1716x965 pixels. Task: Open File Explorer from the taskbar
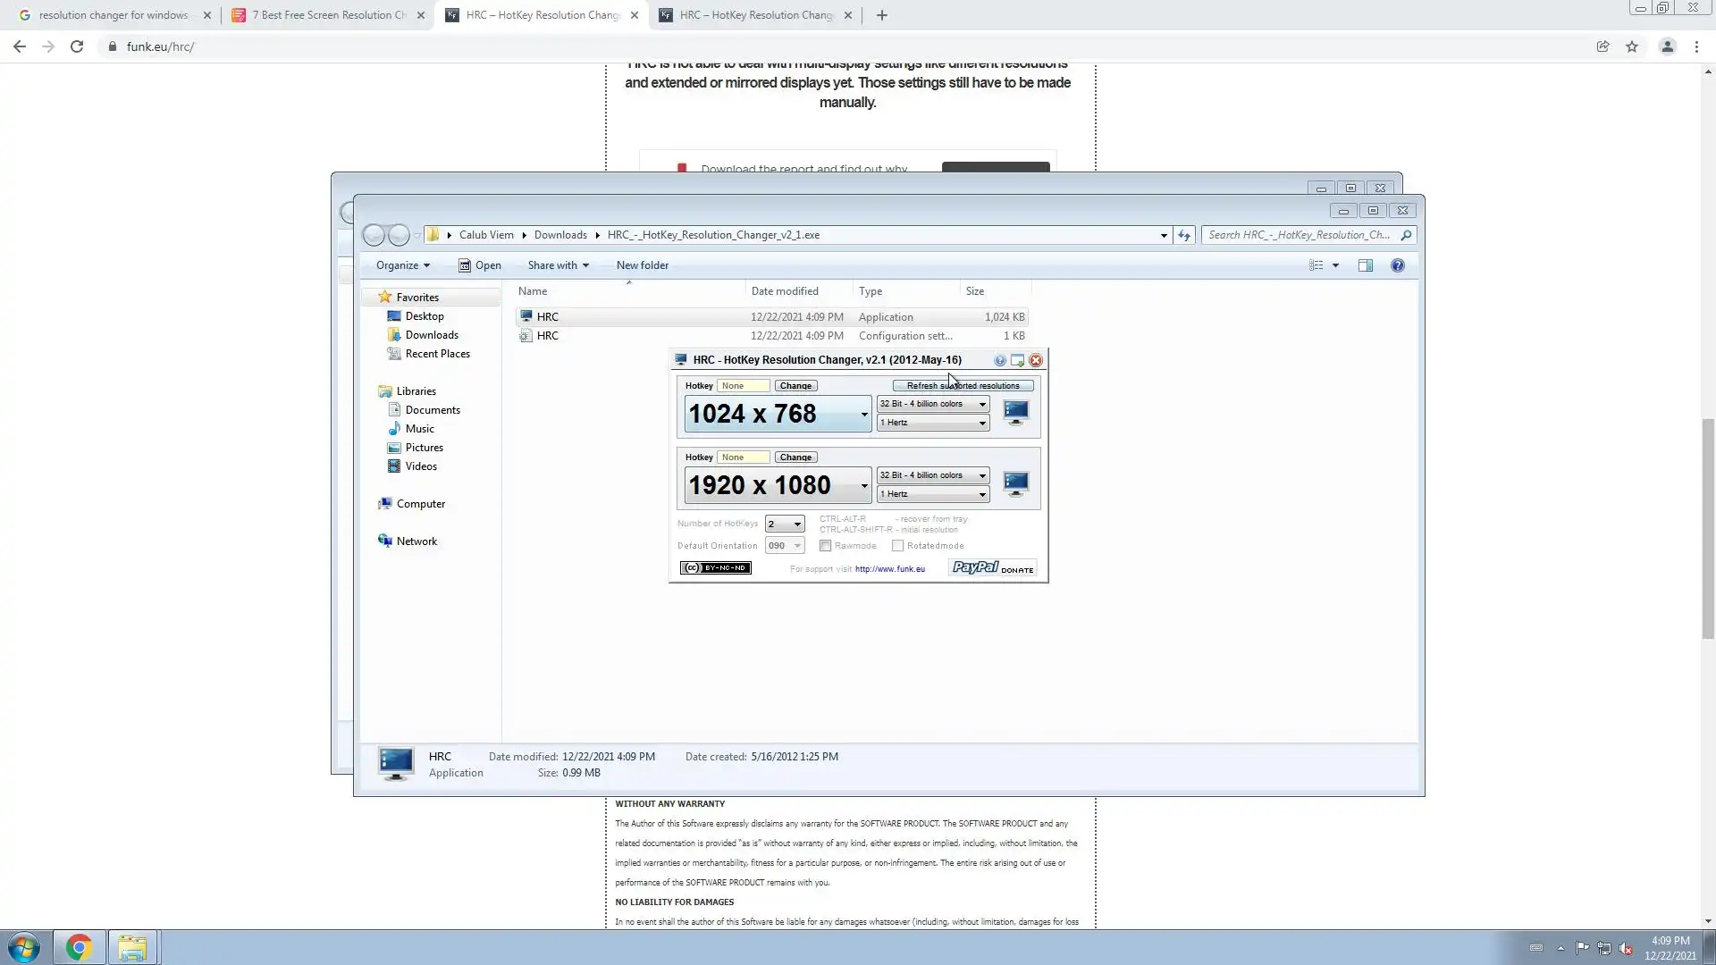click(x=132, y=947)
